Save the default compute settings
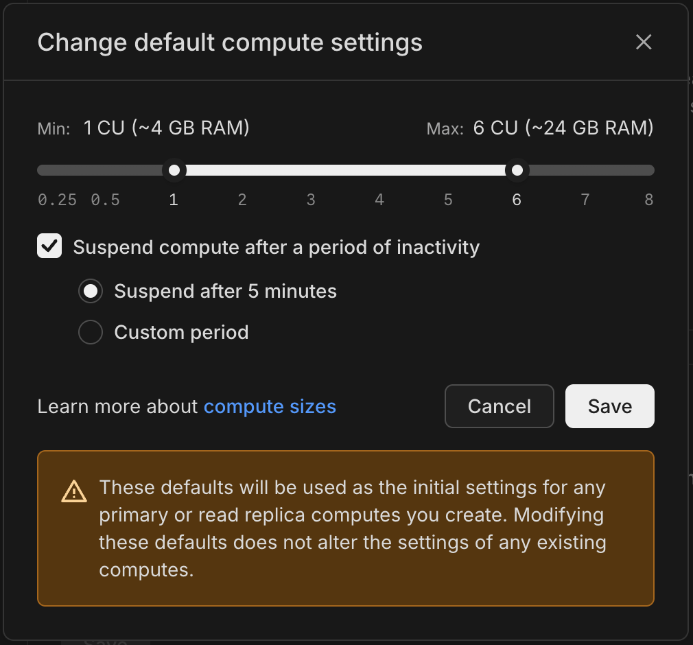The image size is (693, 645). coord(609,406)
